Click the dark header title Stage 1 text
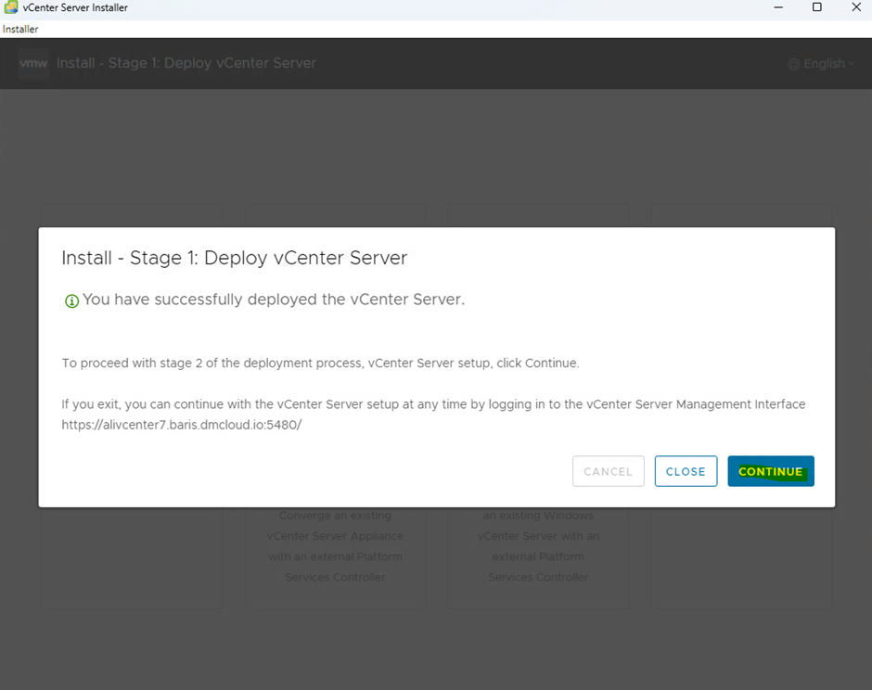Viewport: 872px width, 690px height. tap(186, 63)
